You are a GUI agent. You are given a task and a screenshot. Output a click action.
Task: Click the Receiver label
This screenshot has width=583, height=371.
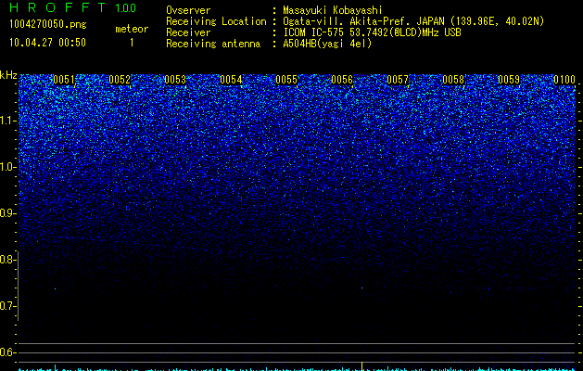coord(188,32)
